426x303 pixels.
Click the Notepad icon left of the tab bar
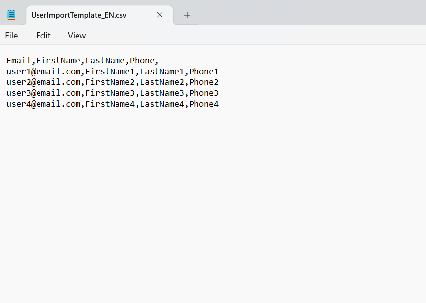11,14
